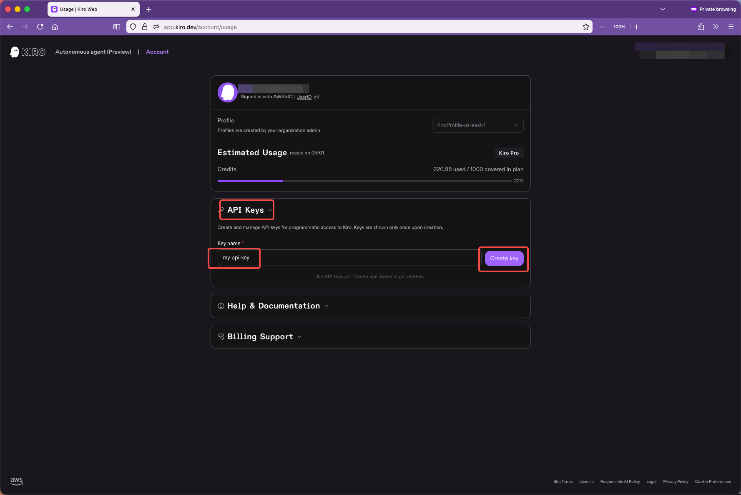Image resolution: width=741 pixels, height=495 pixels.
Task: Open the Firefox hamburger menu
Action: tap(731, 27)
